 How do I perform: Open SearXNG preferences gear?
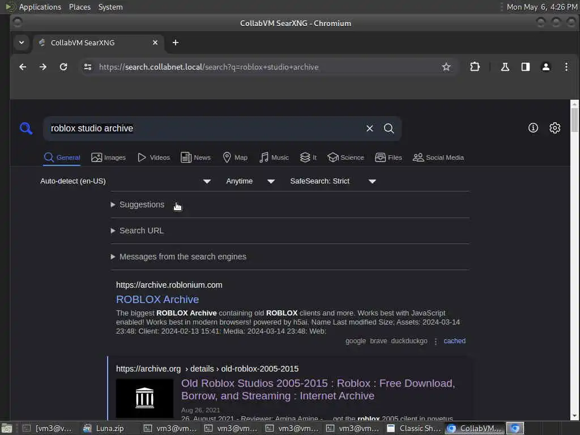[x=555, y=128]
